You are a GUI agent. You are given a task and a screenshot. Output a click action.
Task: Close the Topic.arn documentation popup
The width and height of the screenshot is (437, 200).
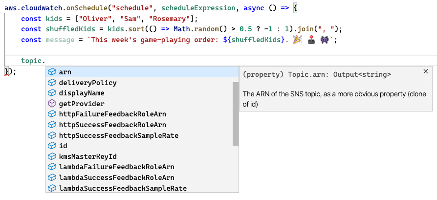tap(425, 71)
